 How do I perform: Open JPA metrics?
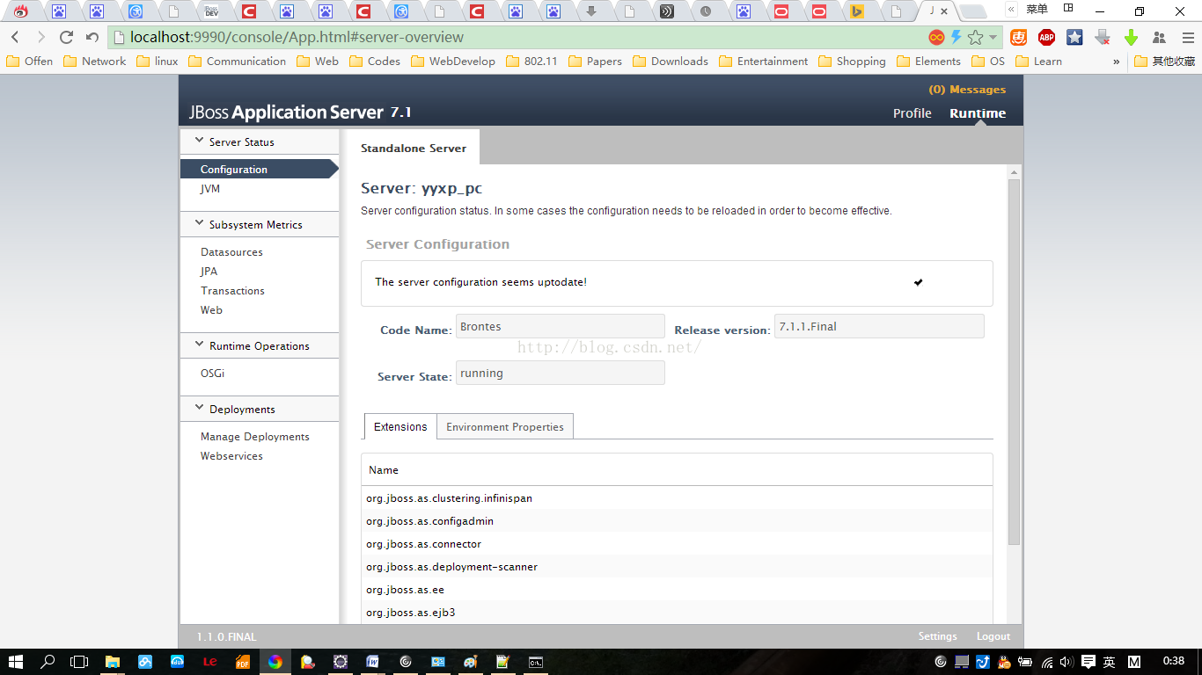point(209,271)
